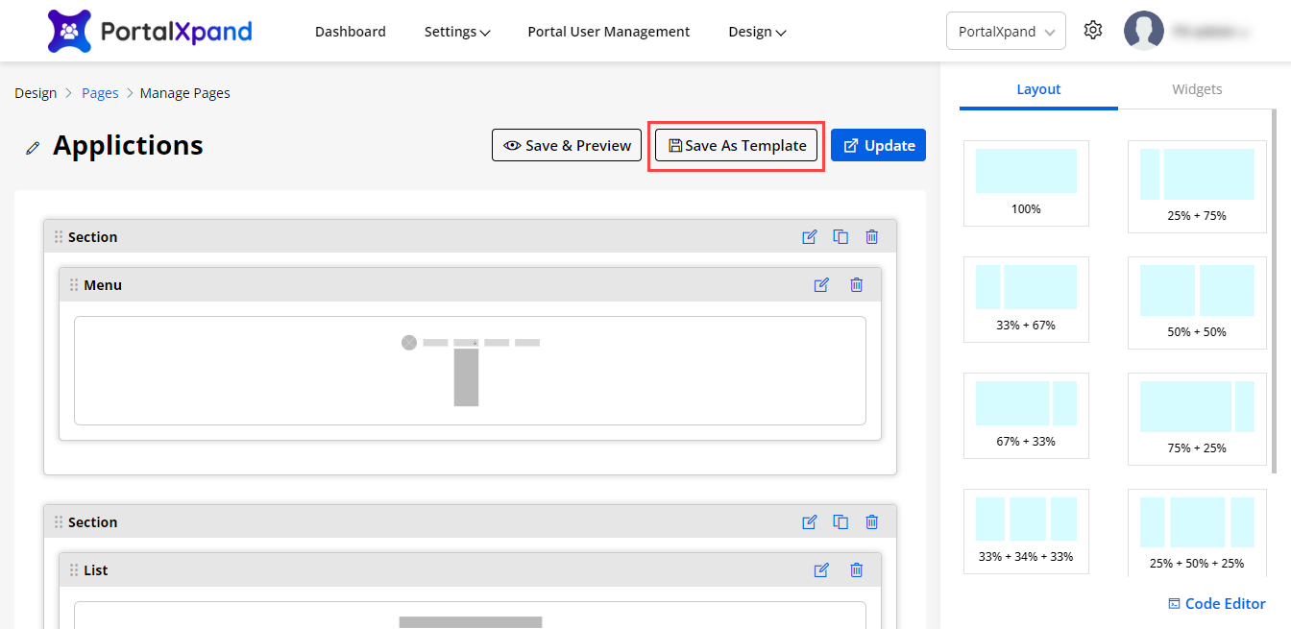Open the PortalXpand portal selector
1291x629 pixels.
[1006, 32]
